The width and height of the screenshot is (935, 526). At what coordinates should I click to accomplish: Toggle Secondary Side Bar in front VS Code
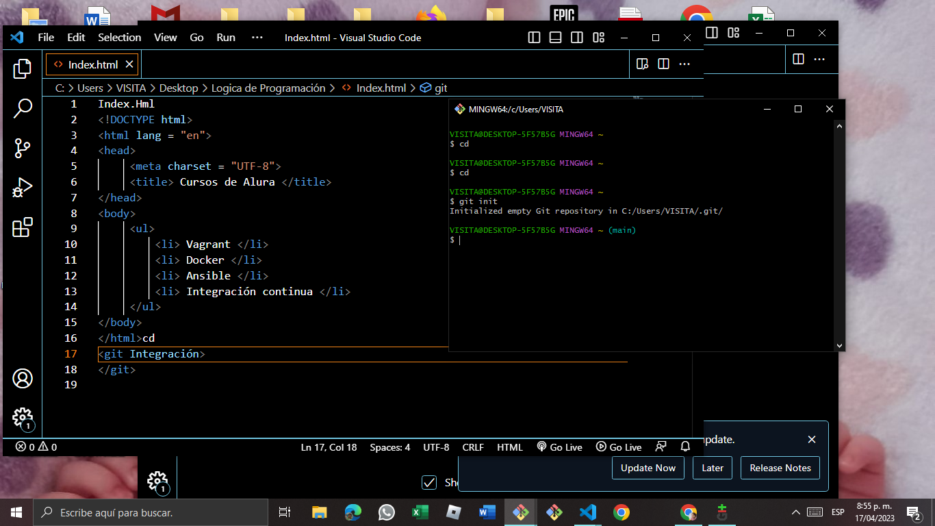point(577,38)
